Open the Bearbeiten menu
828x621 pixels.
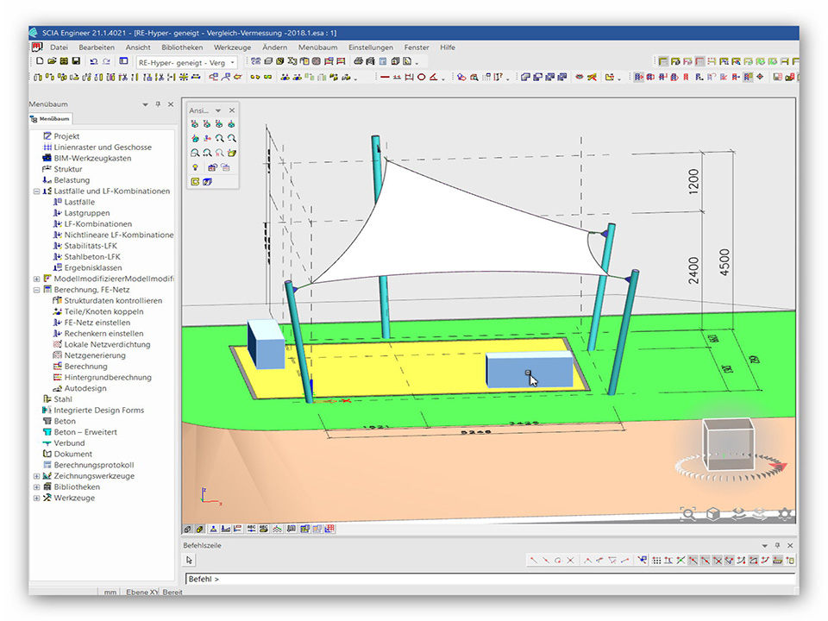[x=97, y=47]
